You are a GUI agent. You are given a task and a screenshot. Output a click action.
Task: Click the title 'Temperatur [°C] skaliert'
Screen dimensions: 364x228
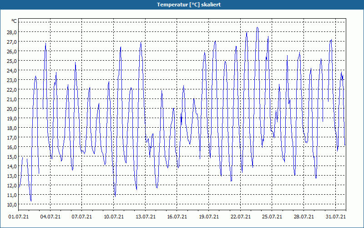pos(189,5)
